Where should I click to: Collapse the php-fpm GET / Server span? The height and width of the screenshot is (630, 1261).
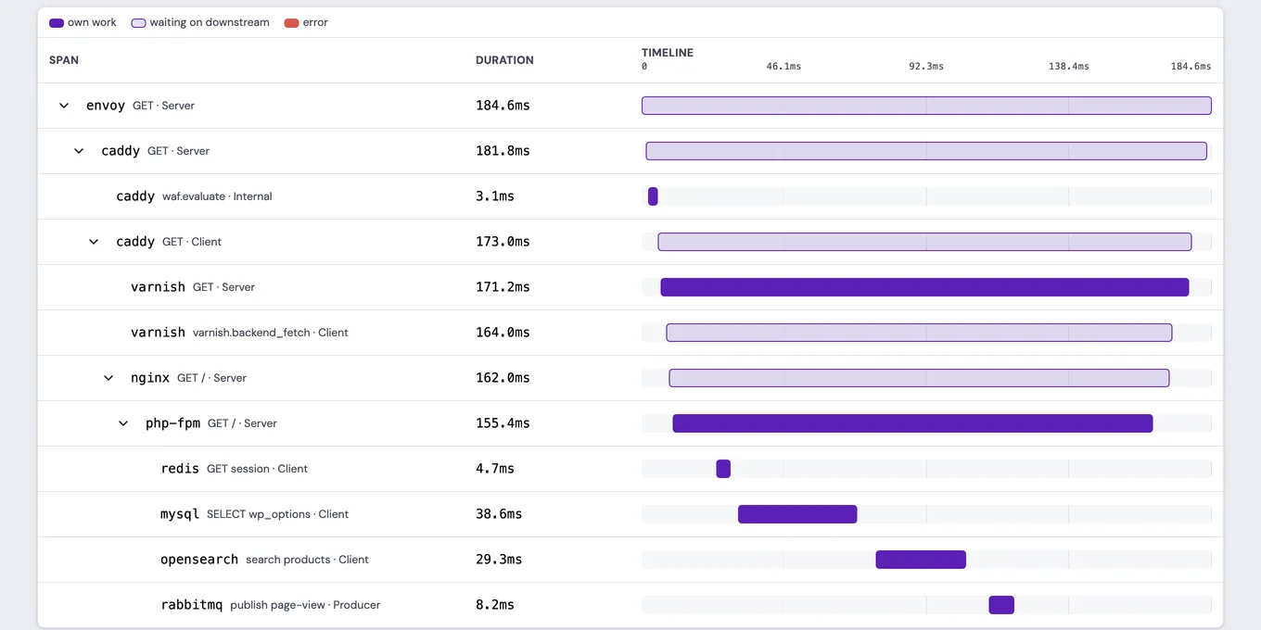click(123, 423)
